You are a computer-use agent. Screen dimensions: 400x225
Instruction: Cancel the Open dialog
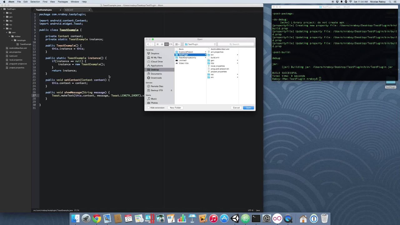pos(236,107)
